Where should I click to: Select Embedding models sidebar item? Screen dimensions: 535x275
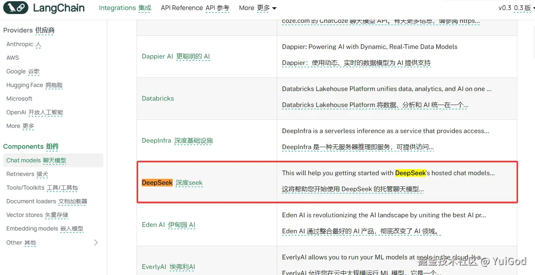click(x=45, y=228)
